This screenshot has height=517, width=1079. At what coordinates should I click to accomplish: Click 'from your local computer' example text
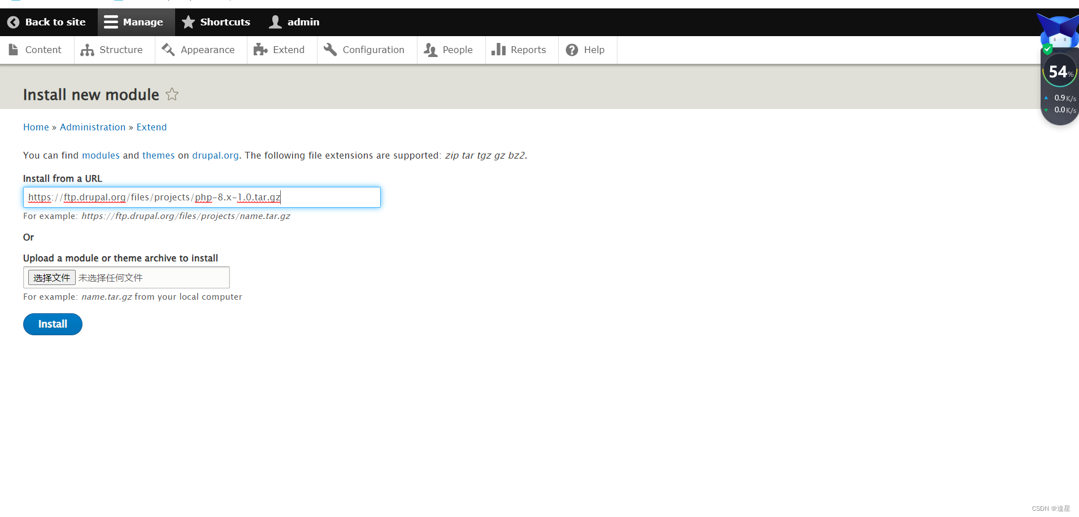(x=188, y=297)
